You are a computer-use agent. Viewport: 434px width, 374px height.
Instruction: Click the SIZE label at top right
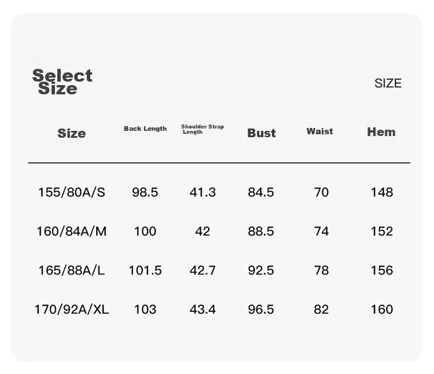tap(388, 83)
